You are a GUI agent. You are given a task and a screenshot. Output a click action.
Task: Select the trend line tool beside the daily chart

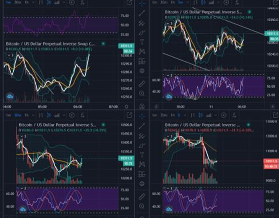coord(142,126)
